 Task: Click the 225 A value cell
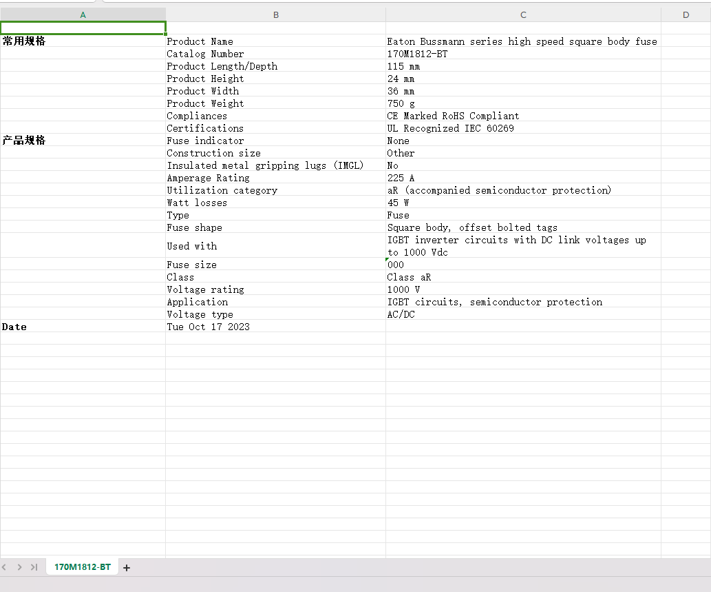523,178
